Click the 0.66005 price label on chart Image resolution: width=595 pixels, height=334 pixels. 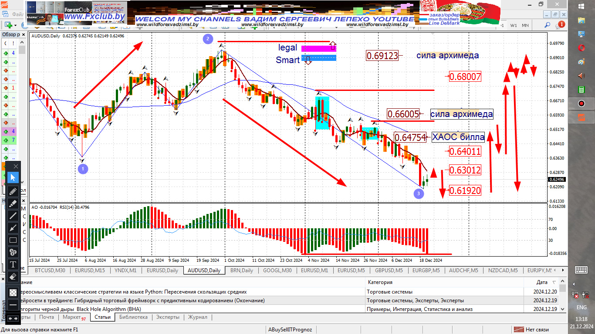403,114
